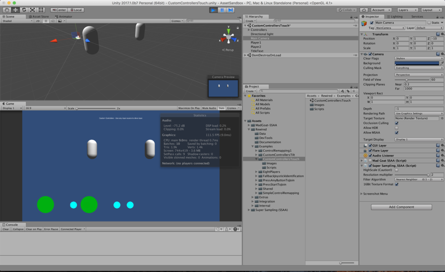Image resolution: width=445 pixels, height=272 pixels.
Task: Expand the MadGoat-SSAA folder
Action: pyautogui.click(x=249, y=125)
